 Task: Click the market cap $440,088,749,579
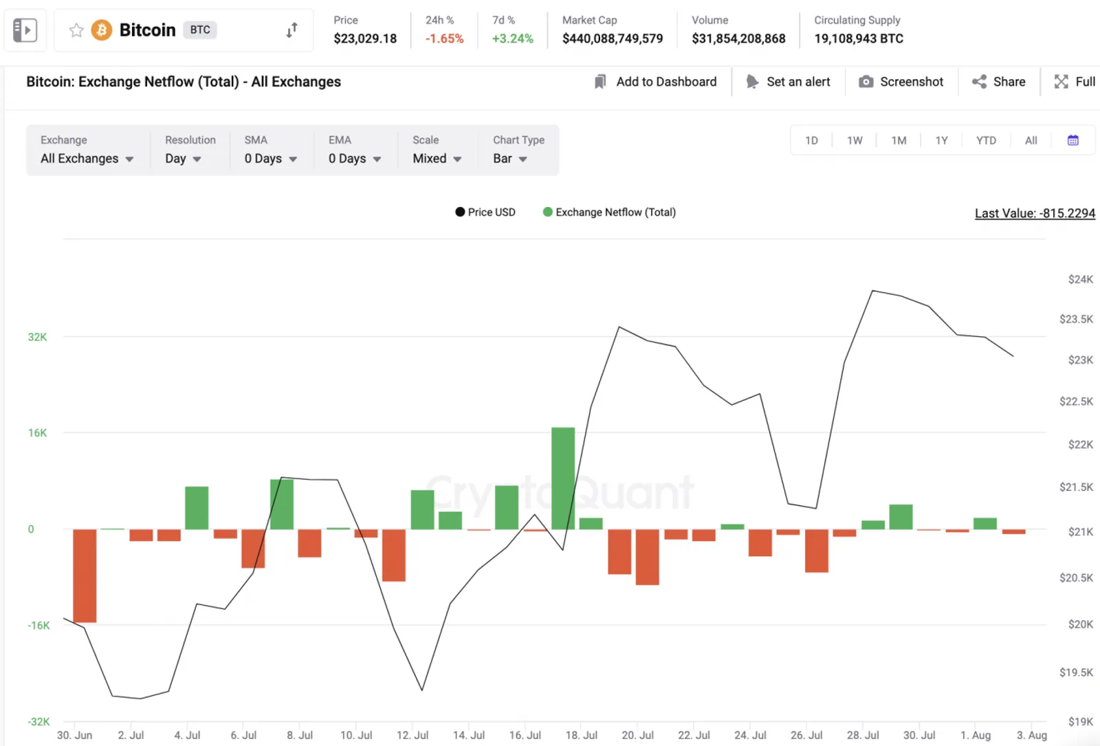click(613, 39)
